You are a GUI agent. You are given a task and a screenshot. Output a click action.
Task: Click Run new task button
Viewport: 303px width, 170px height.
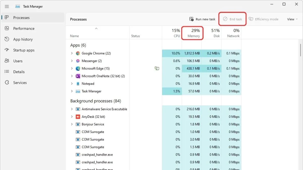click(202, 19)
